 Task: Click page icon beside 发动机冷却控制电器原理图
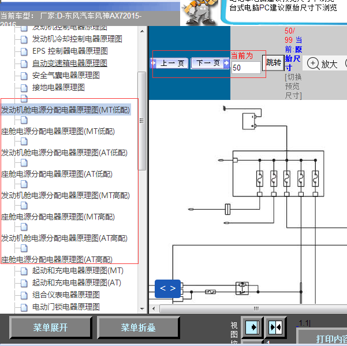24,40
